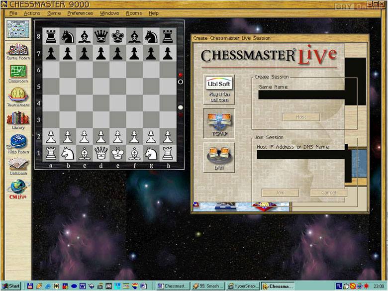388x291 pixels.
Task: Open the Preferences menu
Action: tap(80, 13)
